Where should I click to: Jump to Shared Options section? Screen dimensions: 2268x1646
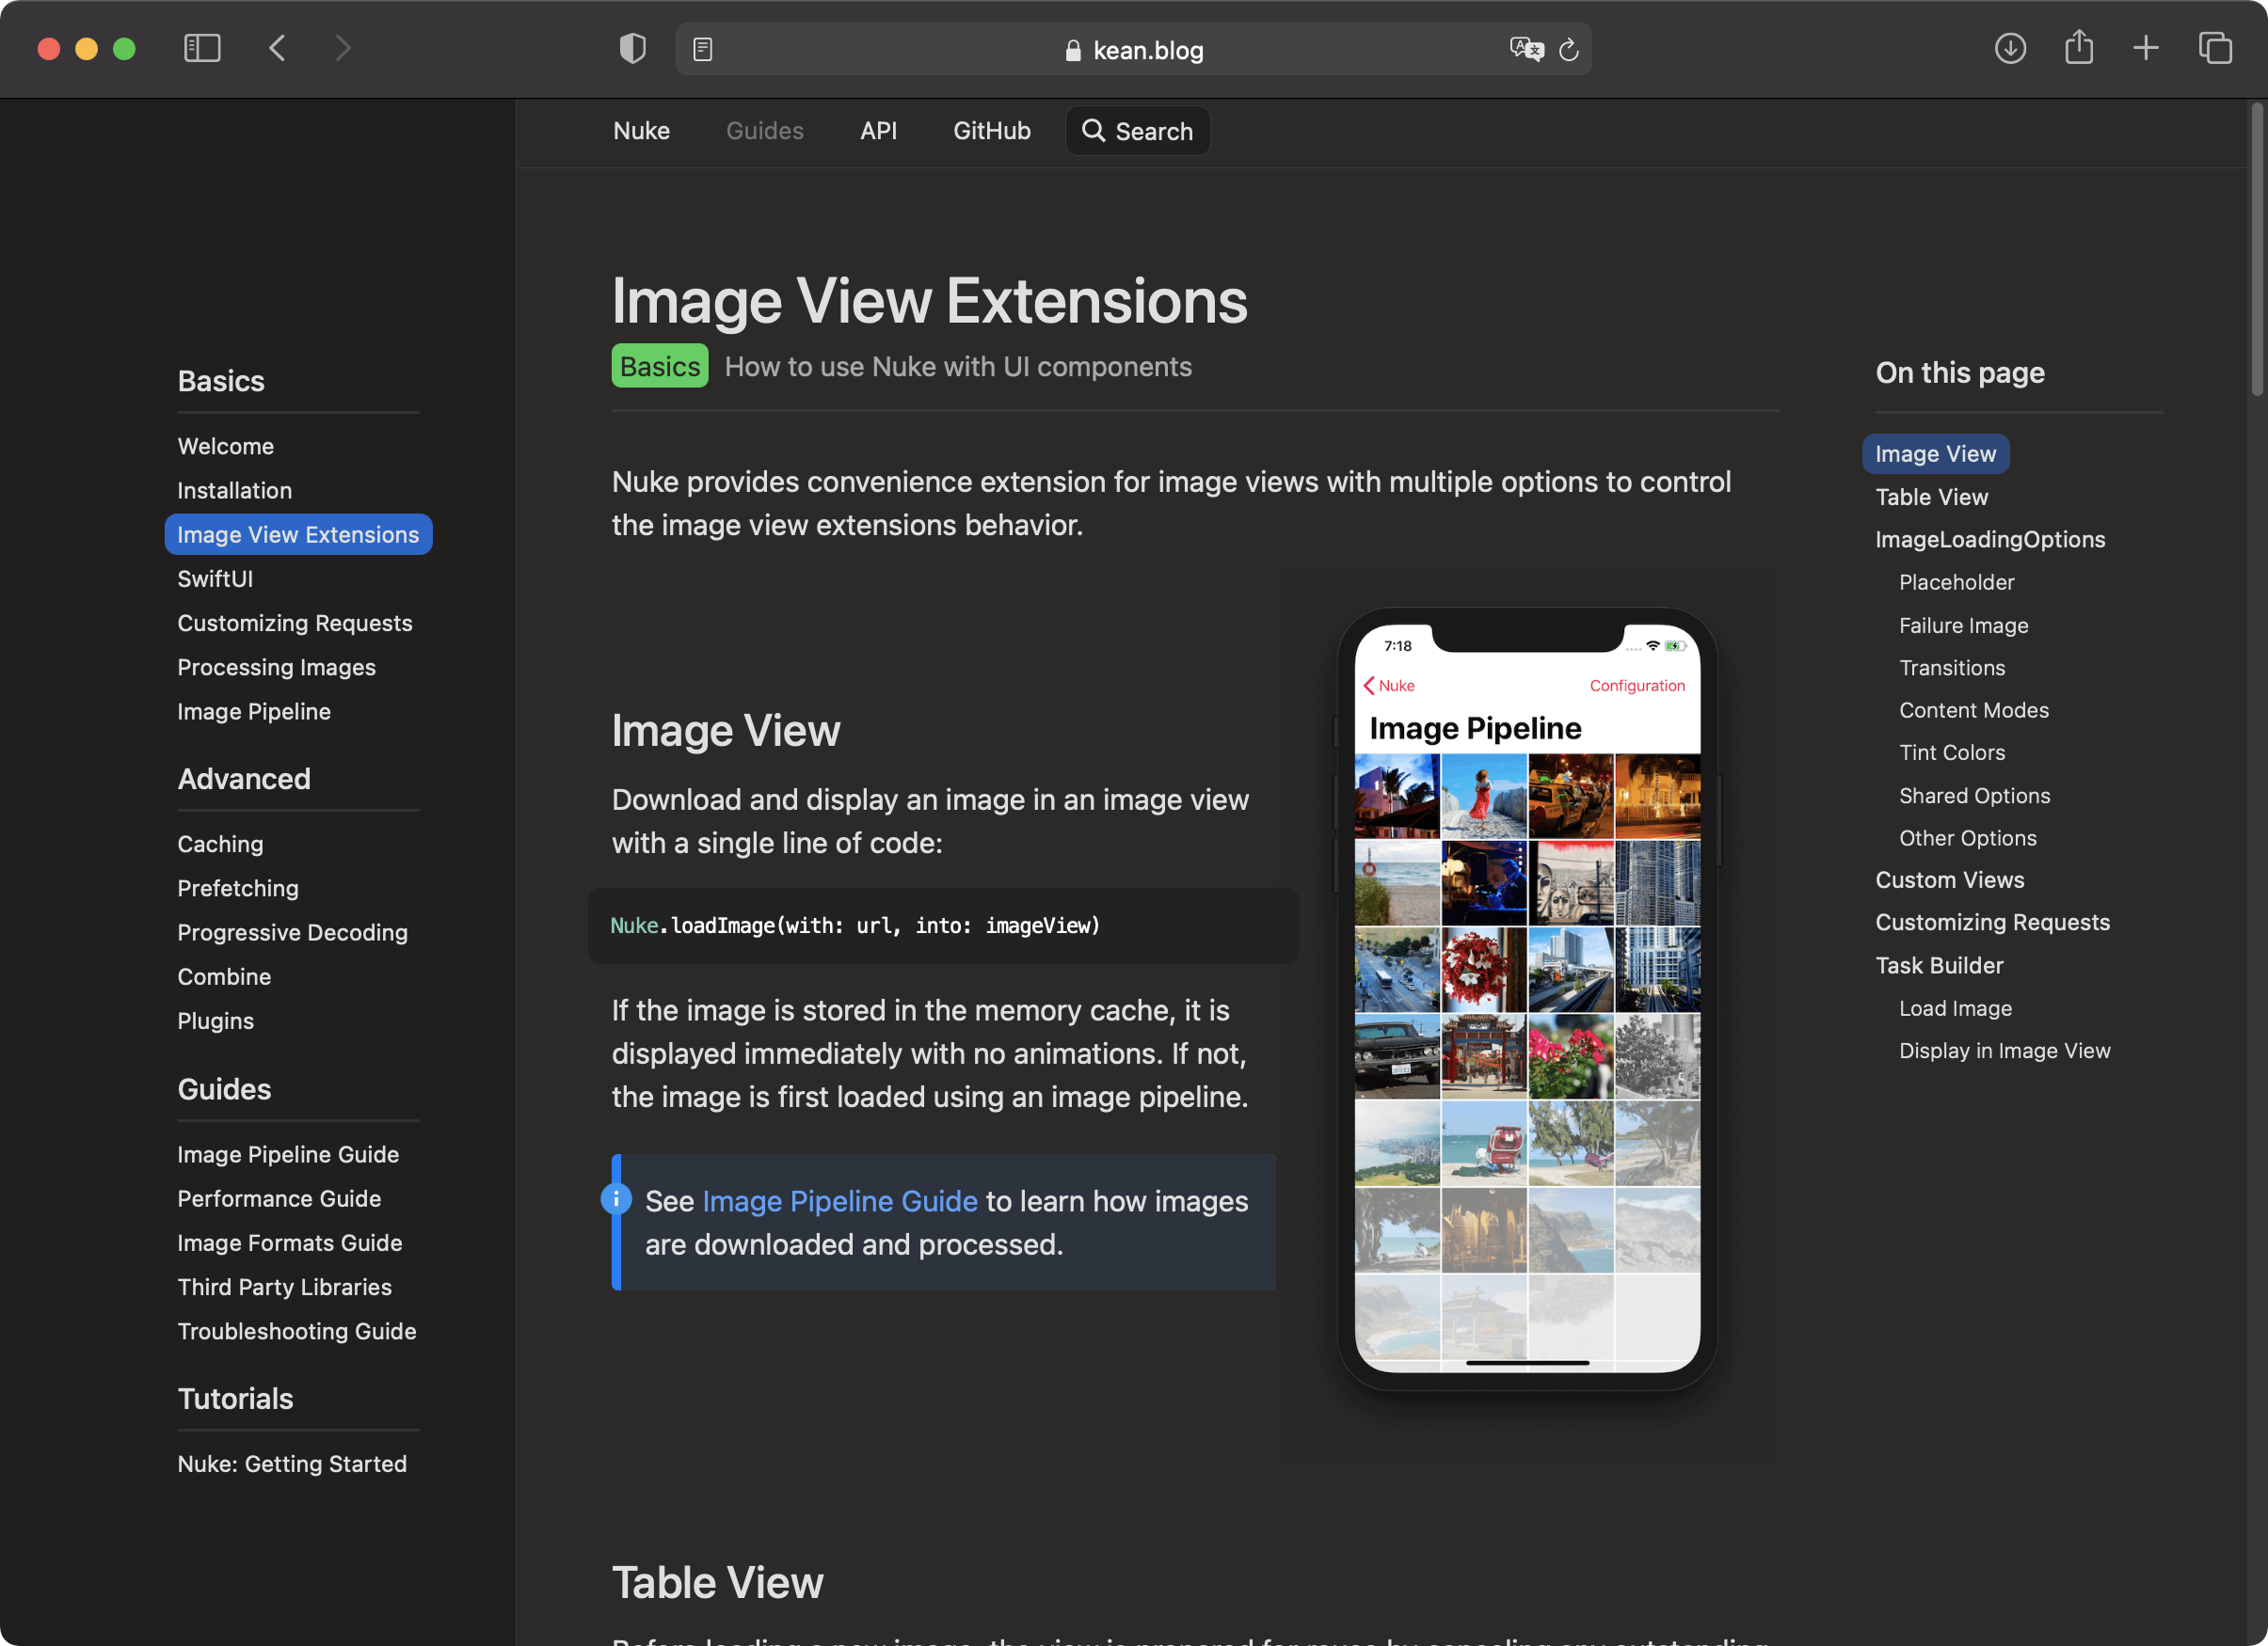pos(1974,796)
